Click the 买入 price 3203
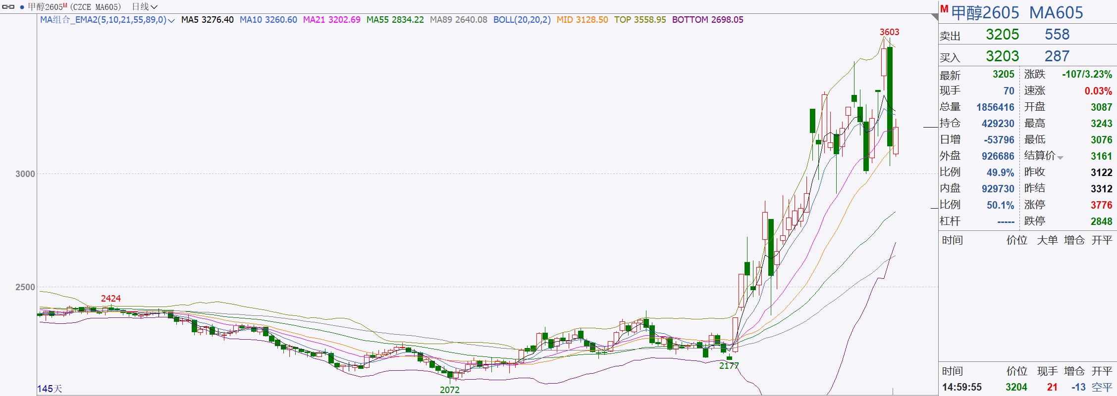The image size is (1117, 396). (1002, 56)
